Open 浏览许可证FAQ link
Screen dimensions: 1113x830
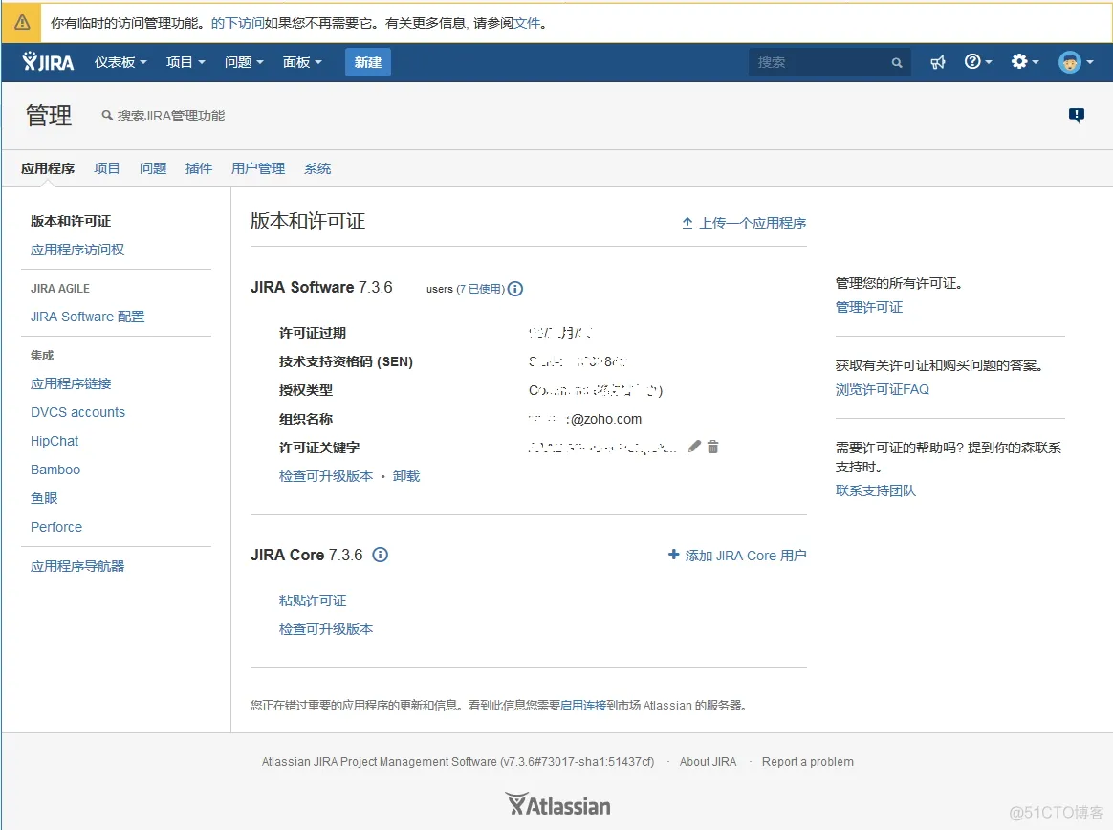pos(883,389)
